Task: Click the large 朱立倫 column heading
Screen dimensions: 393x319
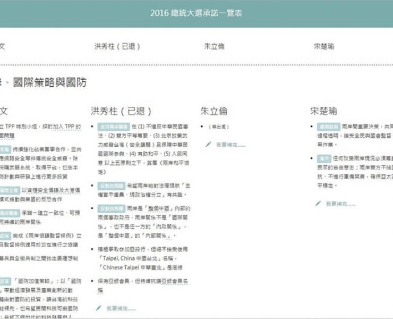Action: [214, 111]
